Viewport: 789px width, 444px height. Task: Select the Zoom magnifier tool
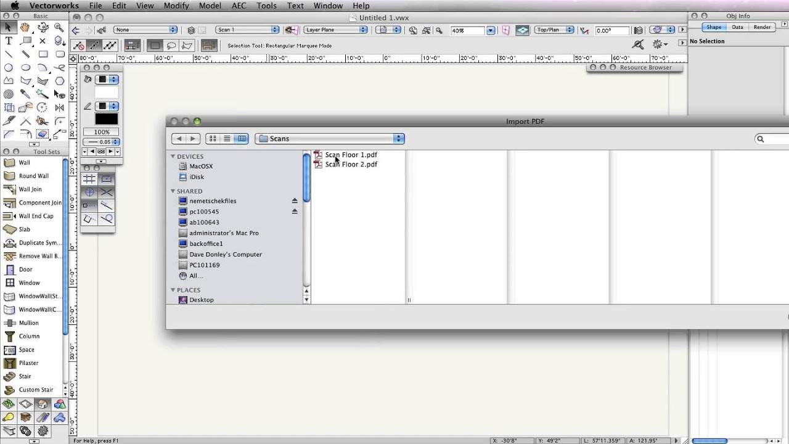click(59, 27)
